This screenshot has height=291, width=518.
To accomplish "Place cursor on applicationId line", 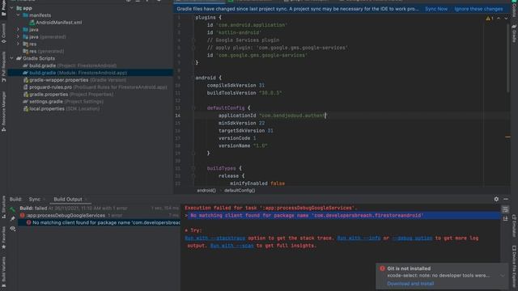I will 272,116.
